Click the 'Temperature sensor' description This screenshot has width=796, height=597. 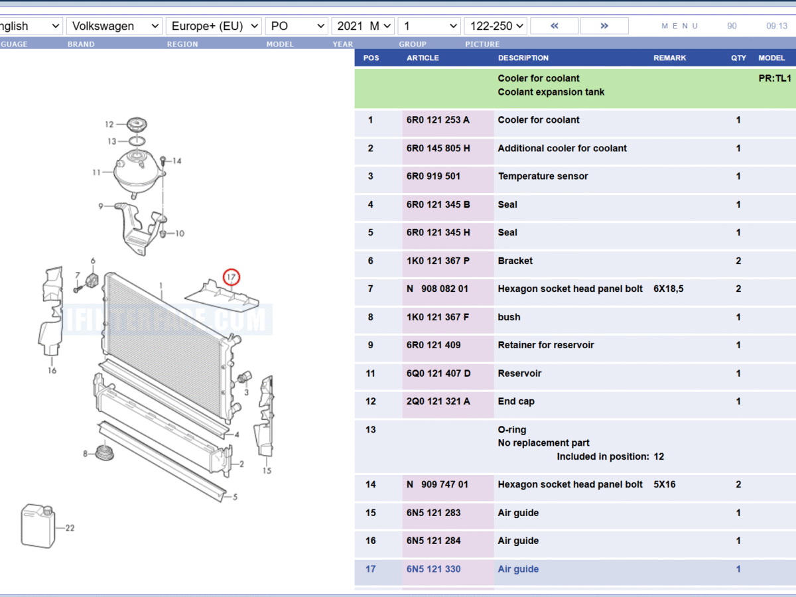point(543,176)
